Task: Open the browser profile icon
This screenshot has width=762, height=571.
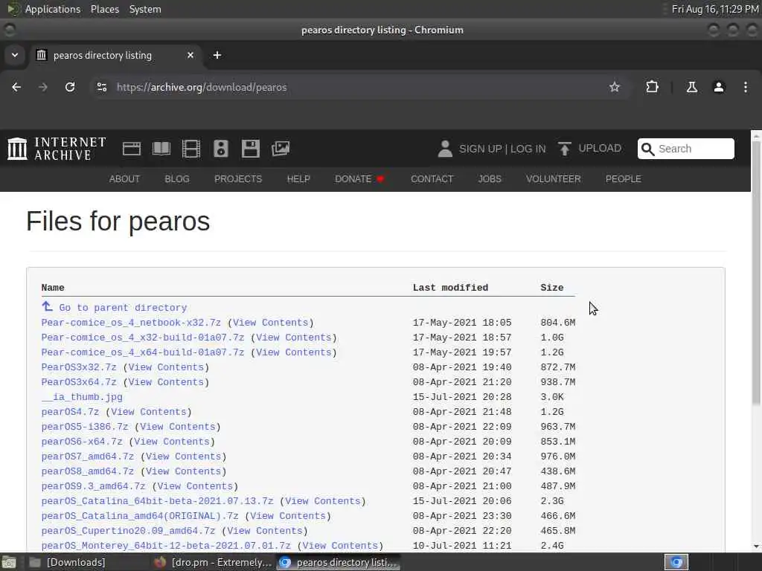Action: click(719, 87)
